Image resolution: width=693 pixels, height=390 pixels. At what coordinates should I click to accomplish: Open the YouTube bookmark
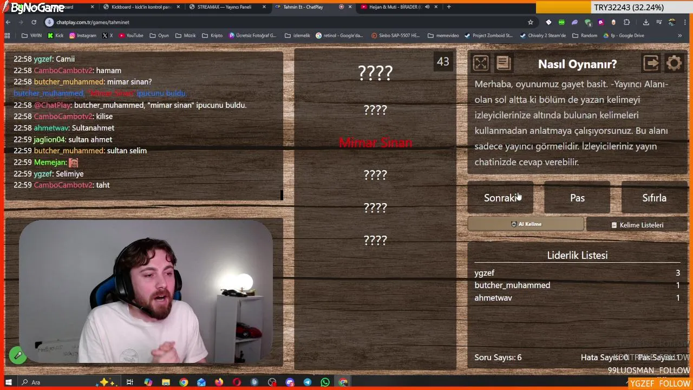point(131,36)
